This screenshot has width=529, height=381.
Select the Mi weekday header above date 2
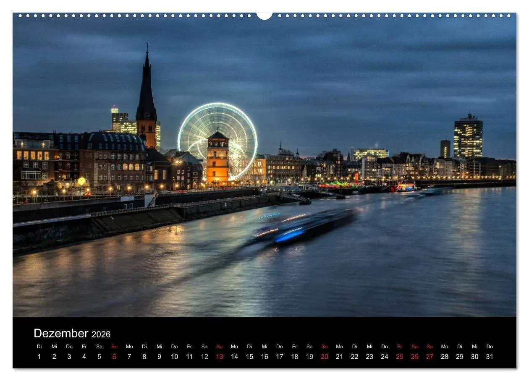click(55, 347)
